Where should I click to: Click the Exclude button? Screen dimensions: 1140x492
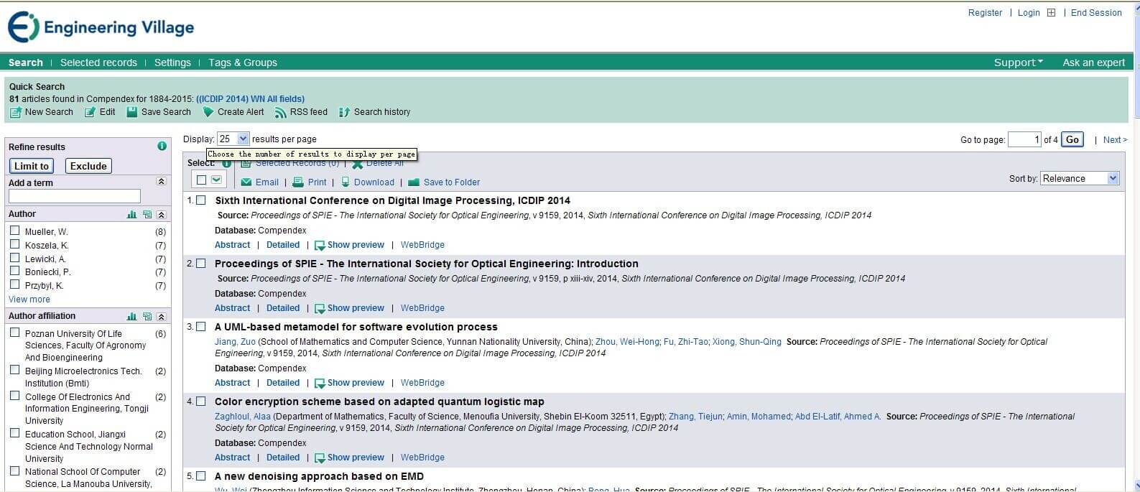[x=88, y=166]
